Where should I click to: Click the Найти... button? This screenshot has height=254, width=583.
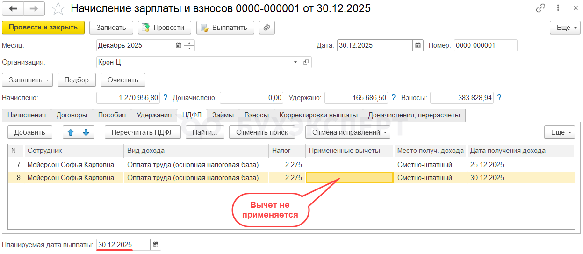[205, 132]
